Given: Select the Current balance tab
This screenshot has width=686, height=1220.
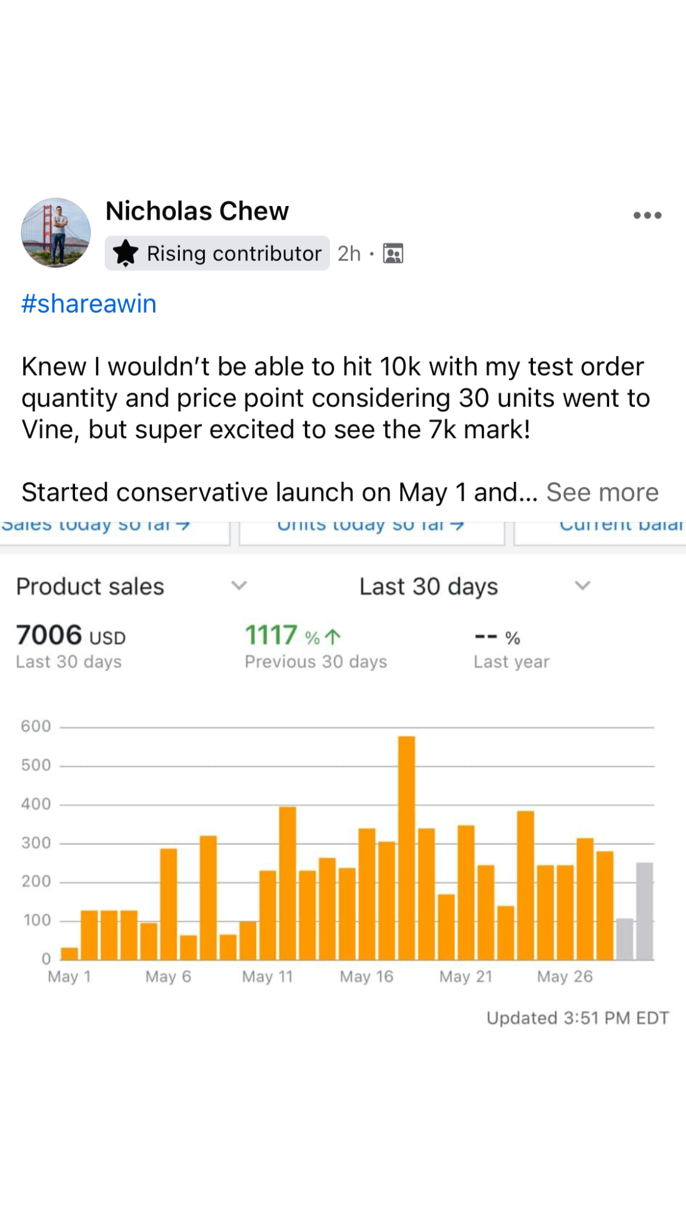Looking at the screenshot, I should tap(619, 527).
